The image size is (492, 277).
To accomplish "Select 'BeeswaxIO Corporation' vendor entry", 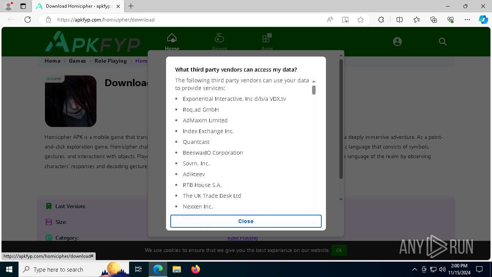I will pyautogui.click(x=213, y=153).
